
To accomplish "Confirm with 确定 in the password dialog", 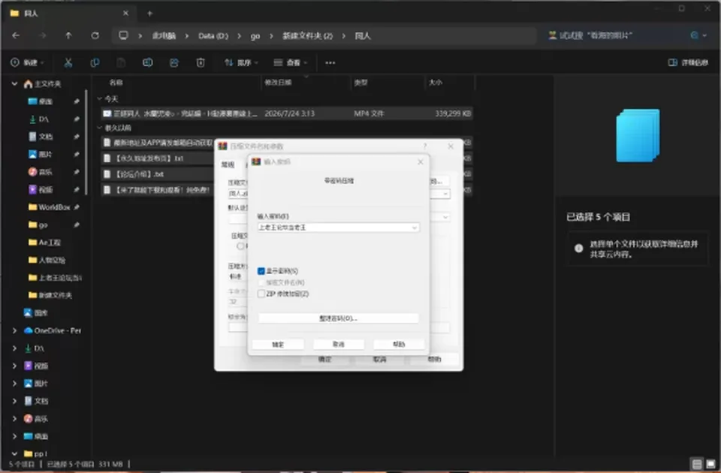I will click(x=278, y=345).
